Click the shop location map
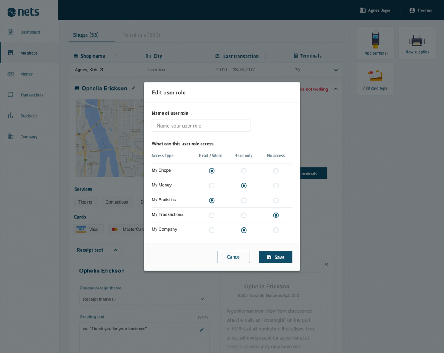This screenshot has width=444, height=353. click(x=110, y=138)
